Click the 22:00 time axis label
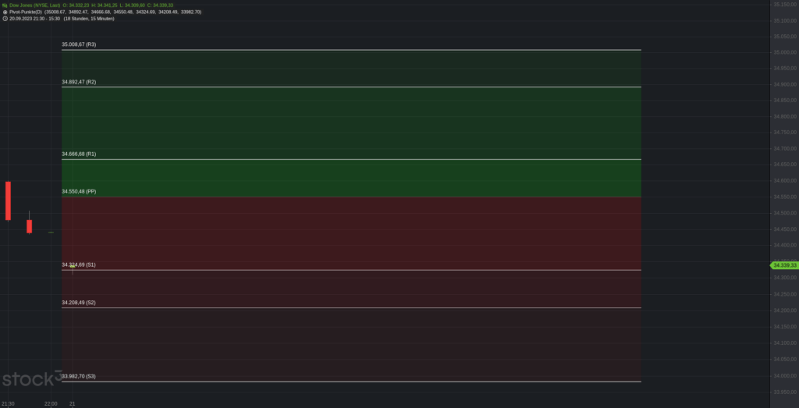Image resolution: width=799 pixels, height=408 pixels. [x=51, y=404]
